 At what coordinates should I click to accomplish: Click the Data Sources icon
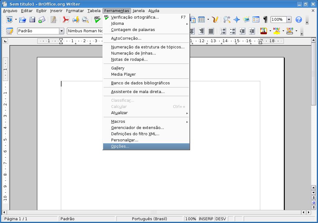[256, 20]
